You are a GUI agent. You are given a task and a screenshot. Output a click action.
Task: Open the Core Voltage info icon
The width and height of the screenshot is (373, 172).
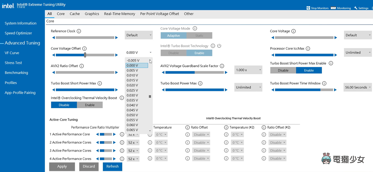pyautogui.click(x=293, y=31)
